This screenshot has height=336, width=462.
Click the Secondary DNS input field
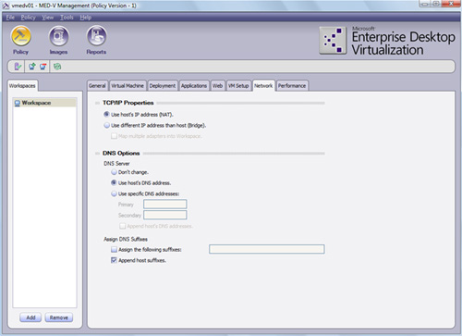[x=165, y=215]
